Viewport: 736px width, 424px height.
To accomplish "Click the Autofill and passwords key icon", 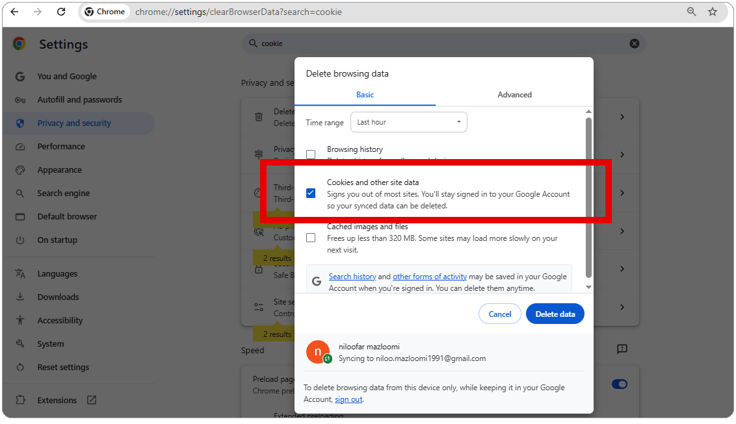I will [20, 100].
